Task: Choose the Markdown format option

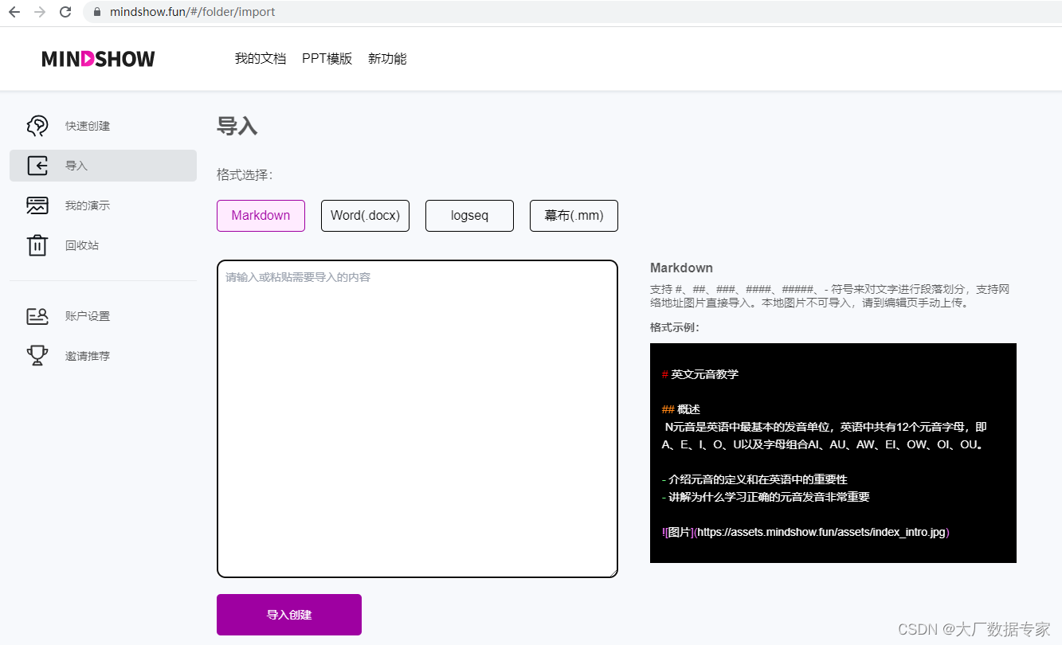Action: (261, 216)
